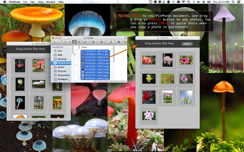Screen dimensions: 244x152
Task: Click the Wi-Fi status icon
Action: [x=183, y=2]
